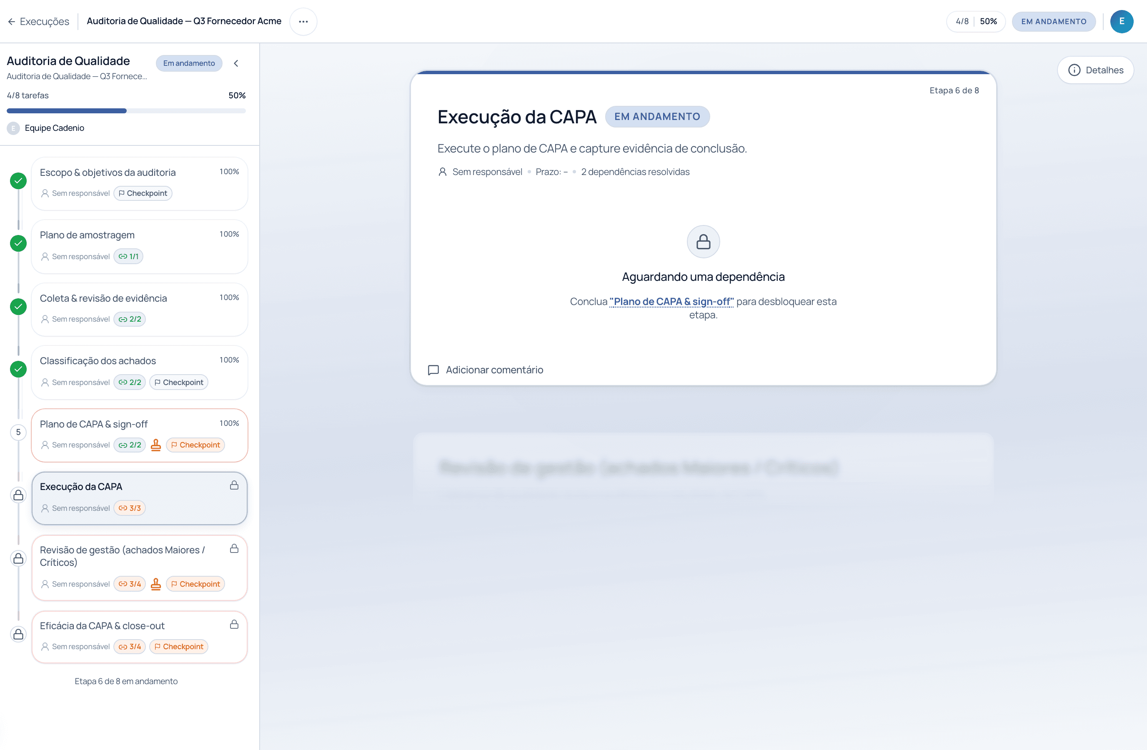Open the "Plano de CAPA & sign-off" link

coord(671,302)
